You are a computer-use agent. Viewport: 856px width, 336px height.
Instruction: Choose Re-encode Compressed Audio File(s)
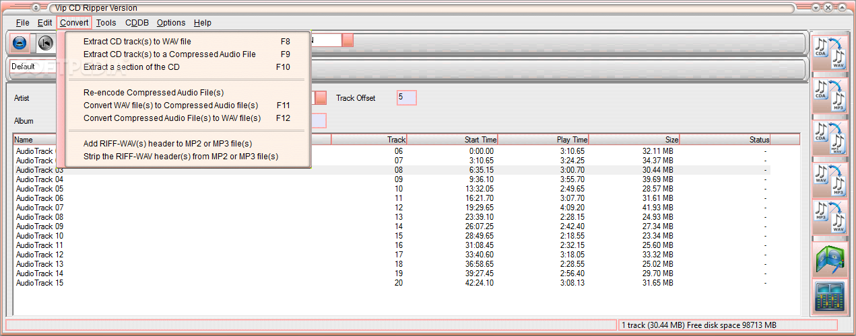[x=187, y=93]
